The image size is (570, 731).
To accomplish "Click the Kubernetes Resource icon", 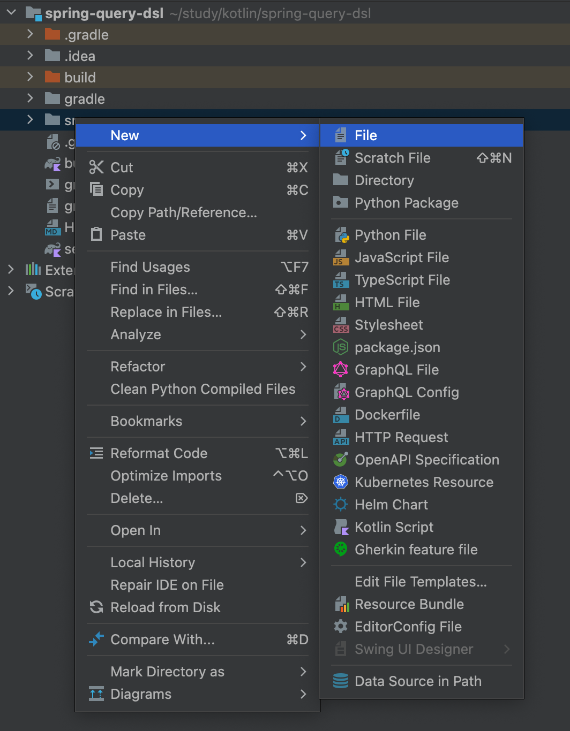I will 341,482.
